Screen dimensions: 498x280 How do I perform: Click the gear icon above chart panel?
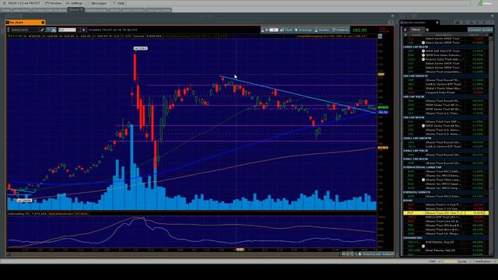coord(392,16)
